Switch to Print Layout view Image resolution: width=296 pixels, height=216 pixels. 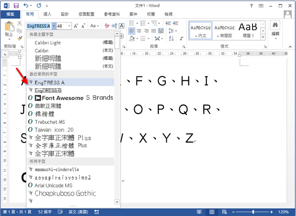[212, 212]
